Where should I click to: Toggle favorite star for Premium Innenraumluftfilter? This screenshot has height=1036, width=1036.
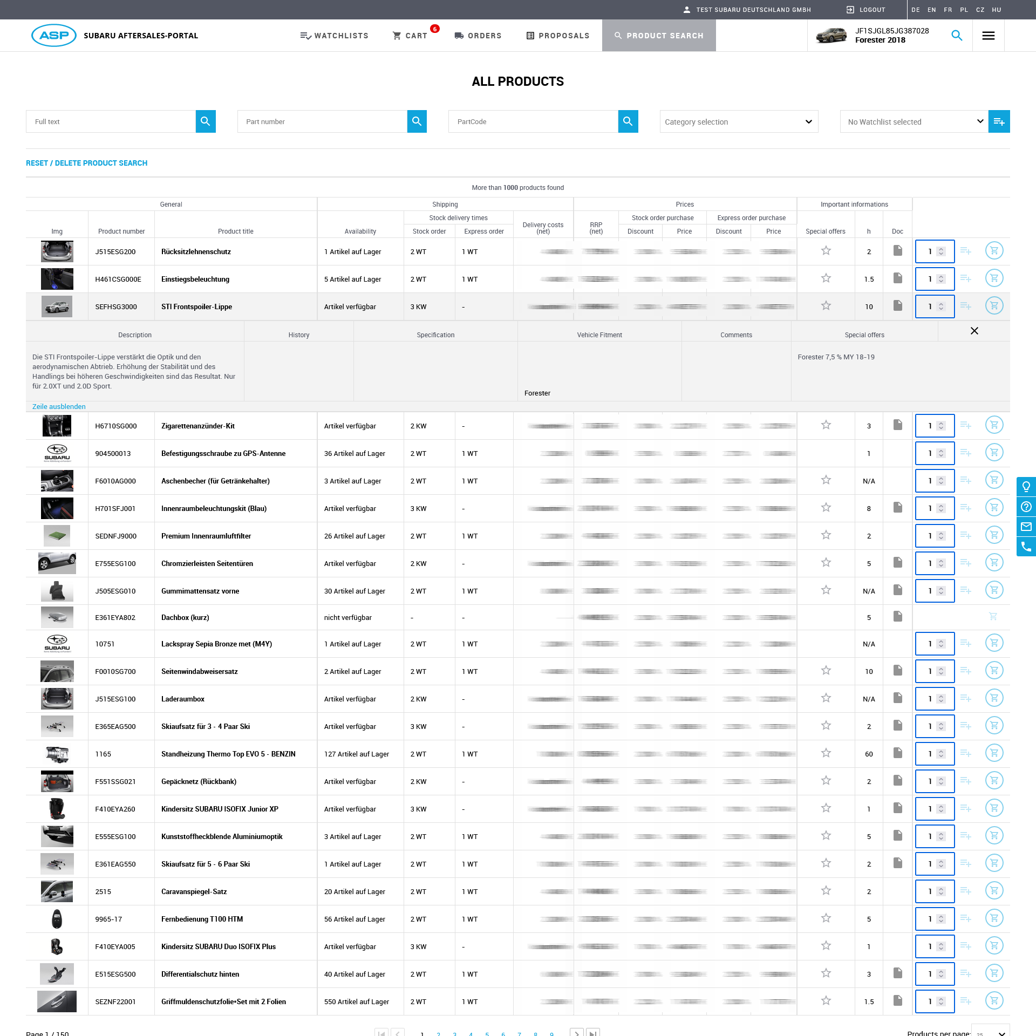coord(826,535)
